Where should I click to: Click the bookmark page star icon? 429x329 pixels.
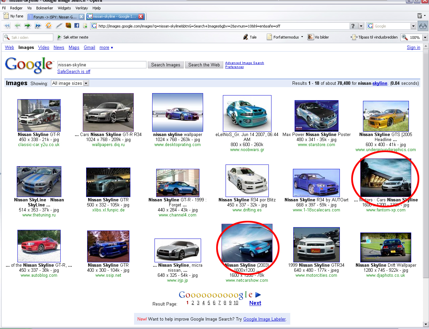(85, 26)
